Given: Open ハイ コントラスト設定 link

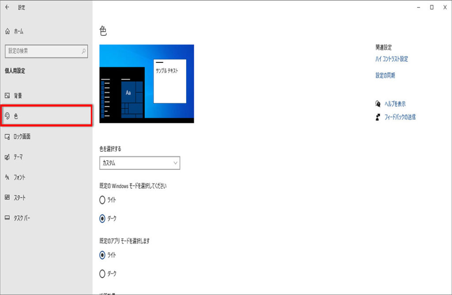Looking at the screenshot, I should [x=392, y=59].
